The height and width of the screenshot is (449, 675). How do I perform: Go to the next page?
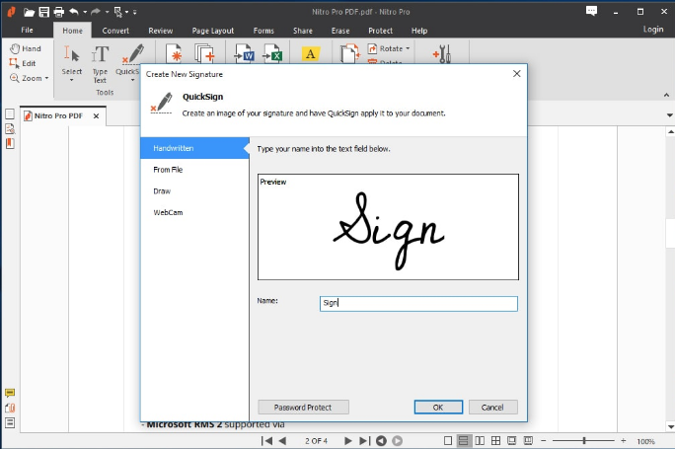coord(347,441)
